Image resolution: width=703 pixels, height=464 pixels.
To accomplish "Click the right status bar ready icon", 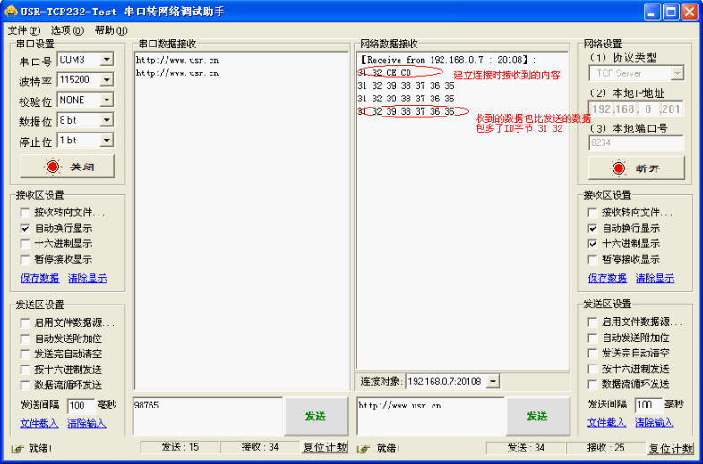I will tap(367, 448).
